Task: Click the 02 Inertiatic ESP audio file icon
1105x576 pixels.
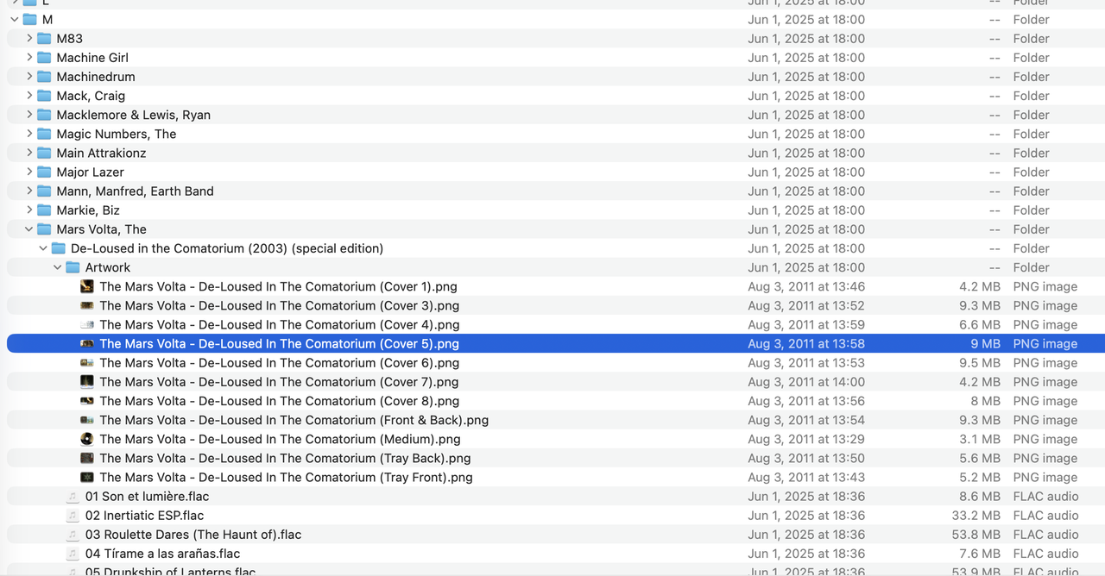Action: (x=73, y=515)
